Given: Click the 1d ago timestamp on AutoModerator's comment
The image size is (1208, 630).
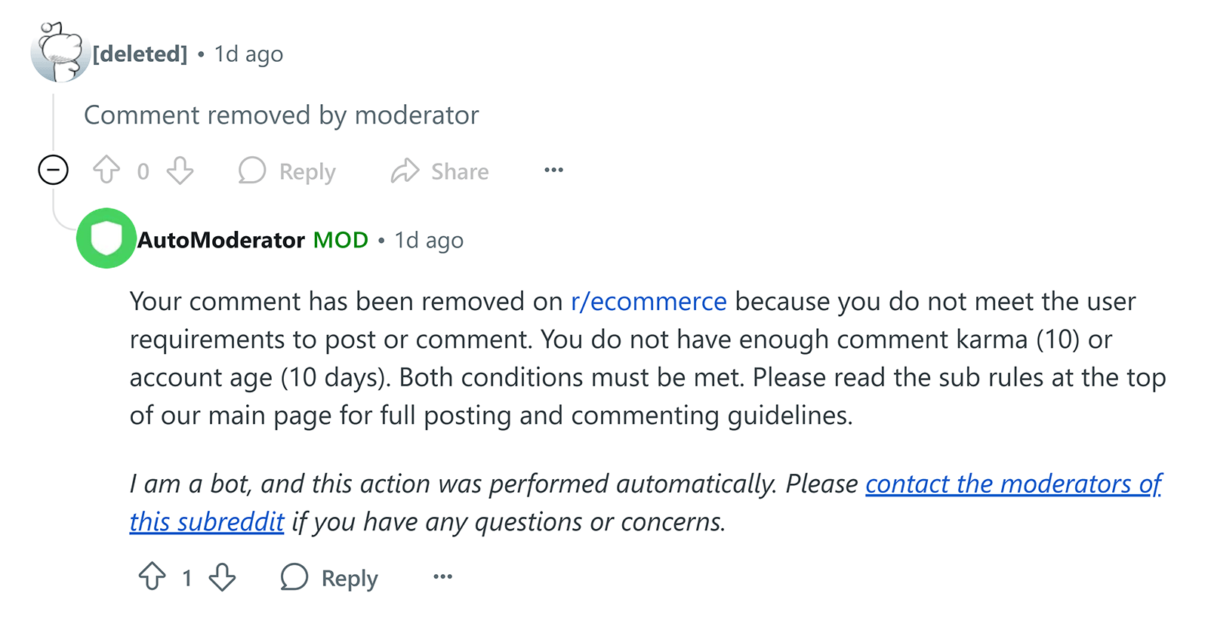Looking at the screenshot, I should click(428, 240).
